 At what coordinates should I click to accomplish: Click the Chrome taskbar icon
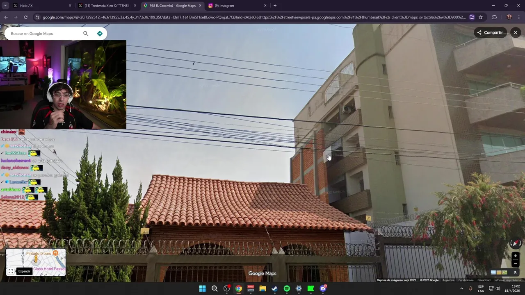239,288
